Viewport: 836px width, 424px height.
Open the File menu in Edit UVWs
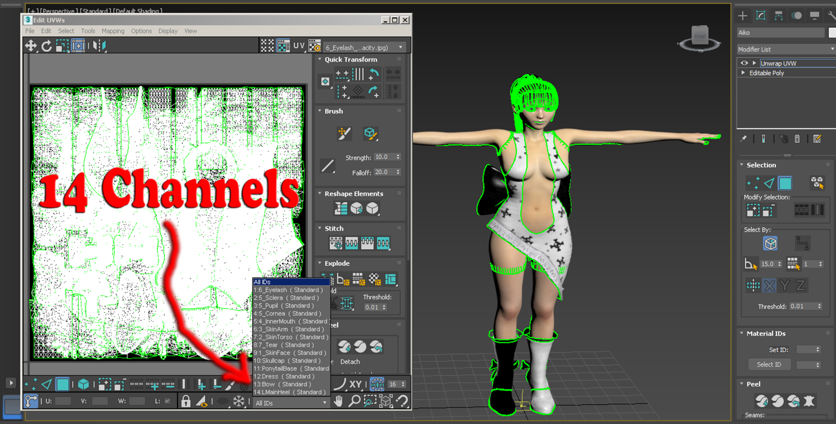[x=30, y=31]
